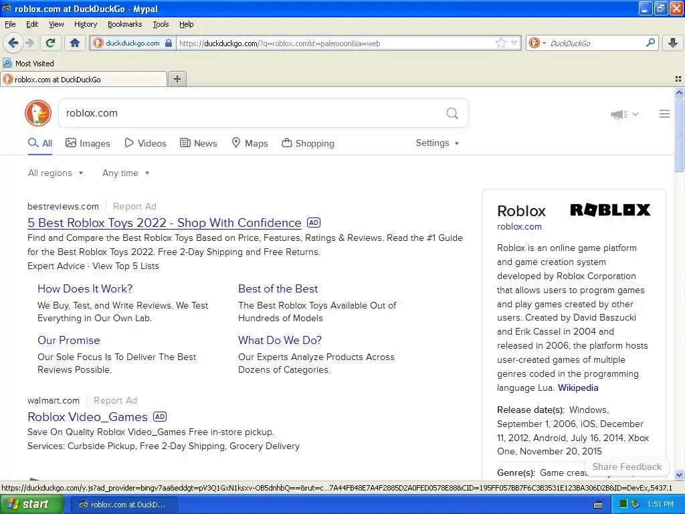Image resolution: width=685 pixels, height=514 pixels.
Task: Reload the page with the refresh icon
Action: pos(51,43)
